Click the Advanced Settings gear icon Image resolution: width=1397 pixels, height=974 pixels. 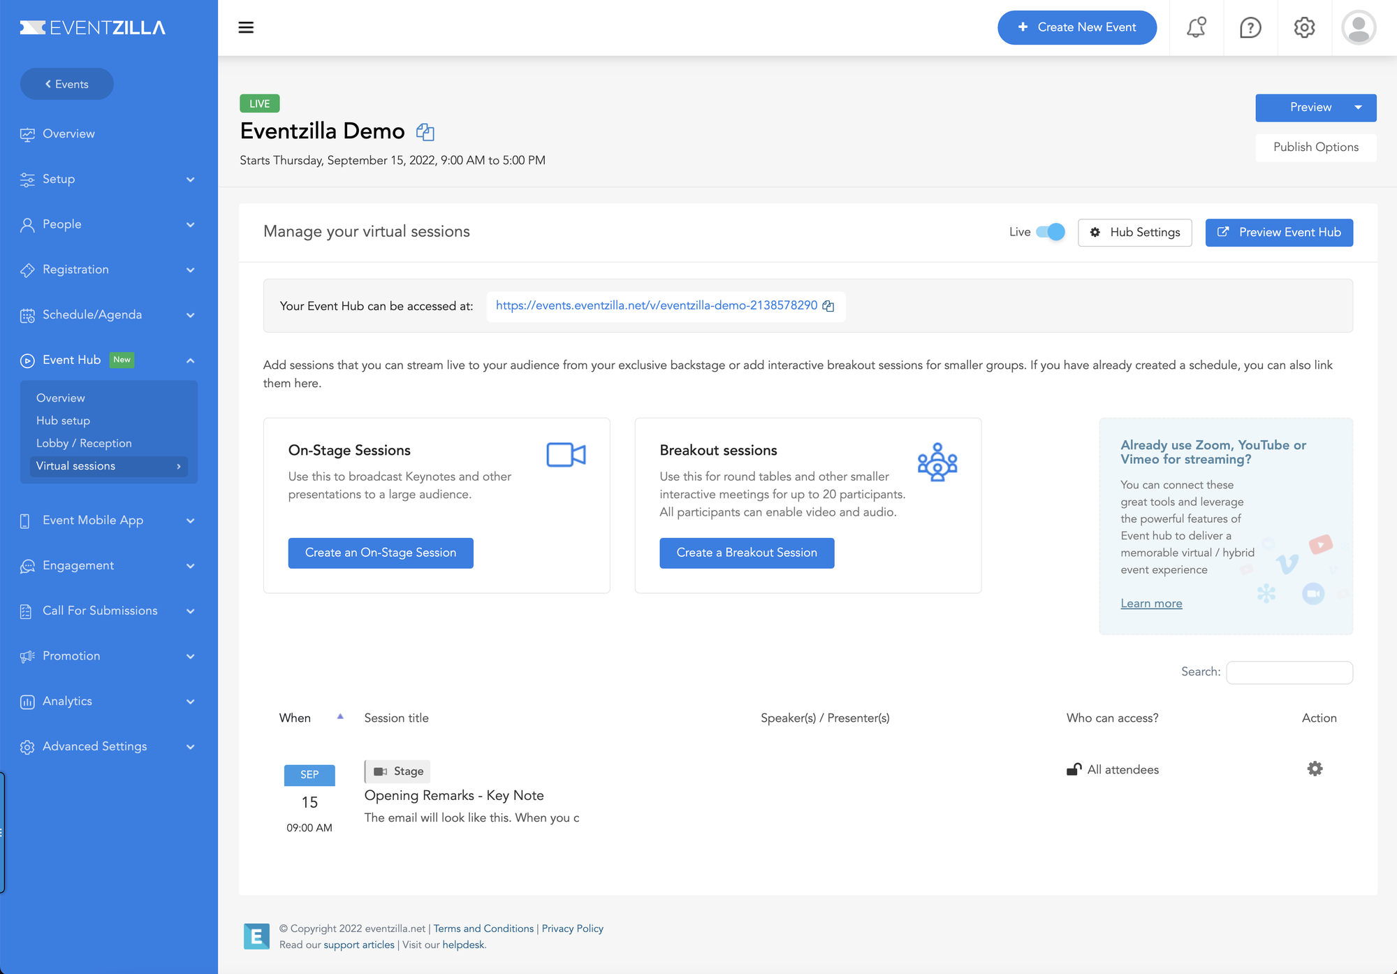[x=27, y=747]
